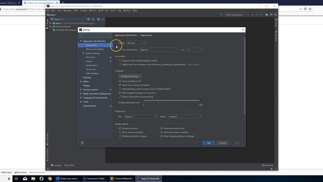This screenshot has height=182, width=323.
Task: Open the Refactor menu in IntelliJ
Action: point(92,11)
